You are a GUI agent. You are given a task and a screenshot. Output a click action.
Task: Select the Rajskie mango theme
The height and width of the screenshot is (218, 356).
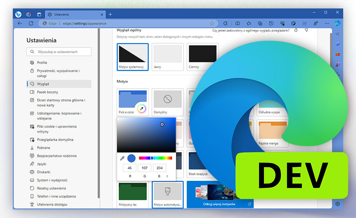pyautogui.click(x=272, y=133)
